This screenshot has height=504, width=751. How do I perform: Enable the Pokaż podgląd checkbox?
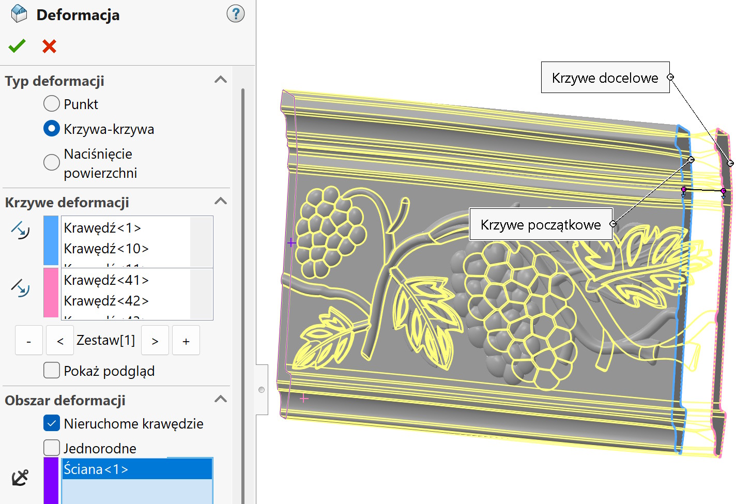[52, 371]
